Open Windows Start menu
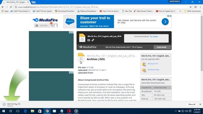This screenshot has height=114, width=203. click(x=3, y=111)
